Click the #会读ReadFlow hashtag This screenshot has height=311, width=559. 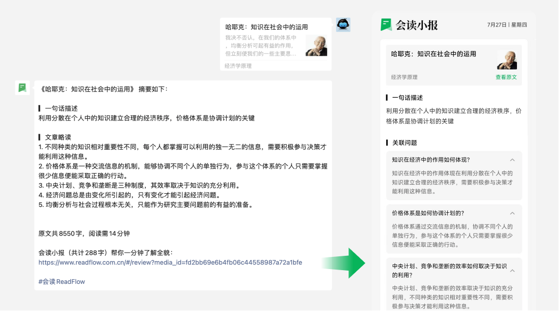click(62, 281)
